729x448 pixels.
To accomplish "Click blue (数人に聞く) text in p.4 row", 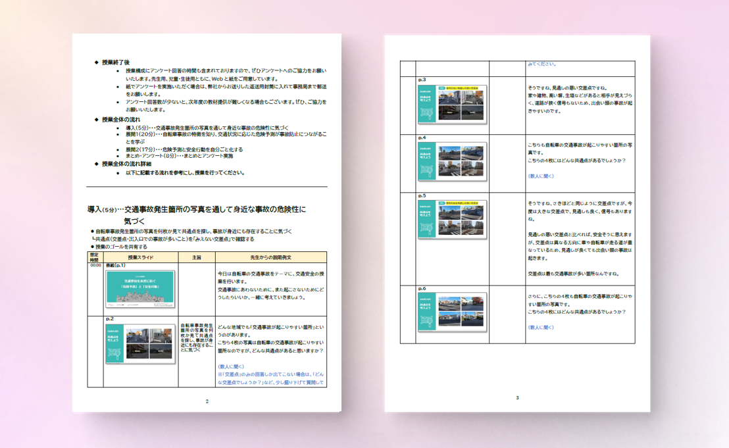I will 541,176.
